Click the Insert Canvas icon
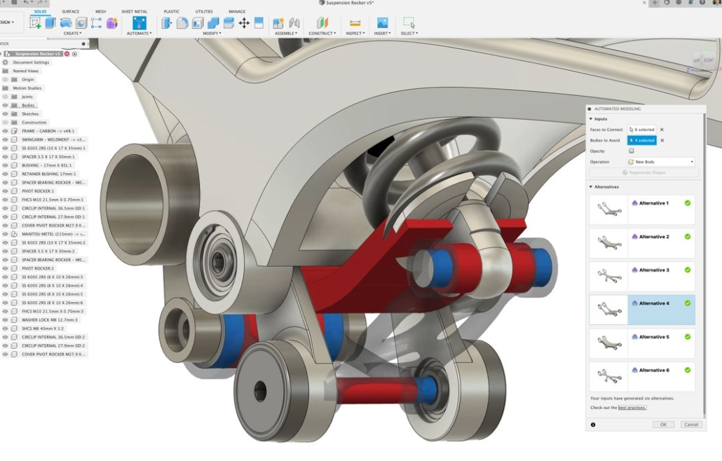The image size is (722, 461). click(382, 22)
